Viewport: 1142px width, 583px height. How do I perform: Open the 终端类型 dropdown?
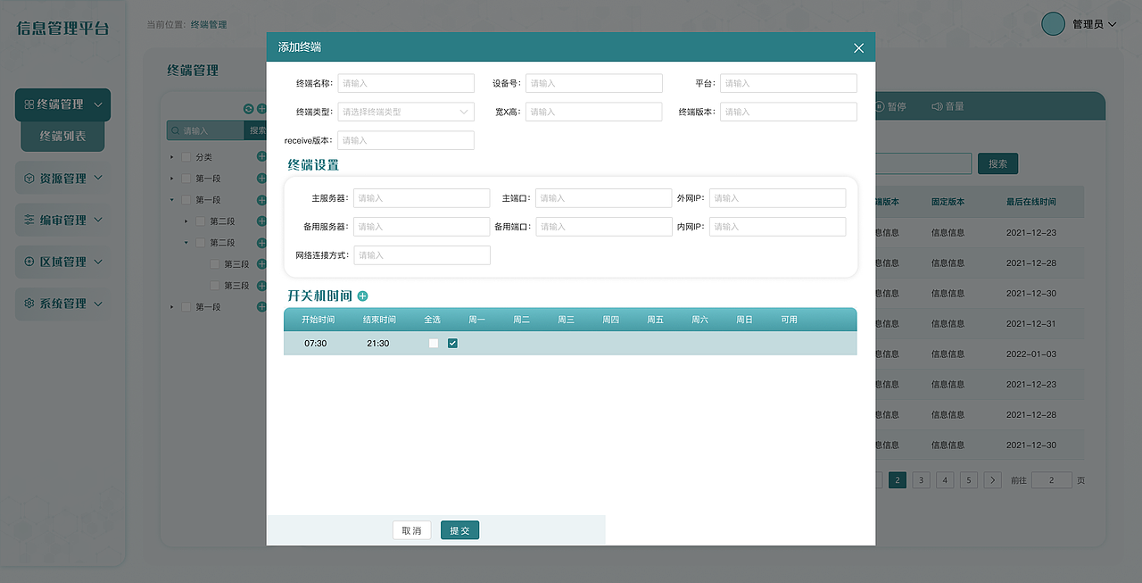(x=406, y=112)
